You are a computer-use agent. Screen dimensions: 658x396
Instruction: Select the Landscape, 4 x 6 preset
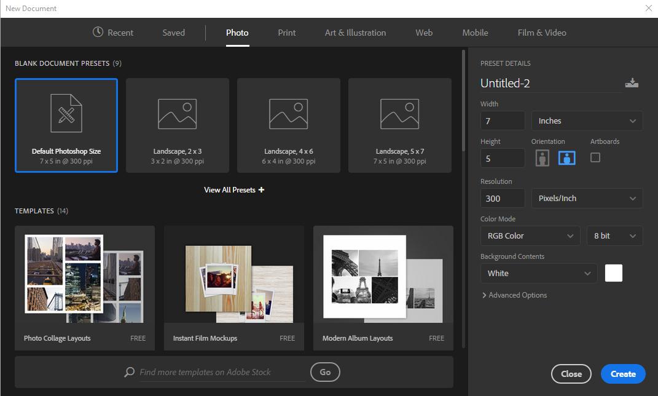(288, 125)
